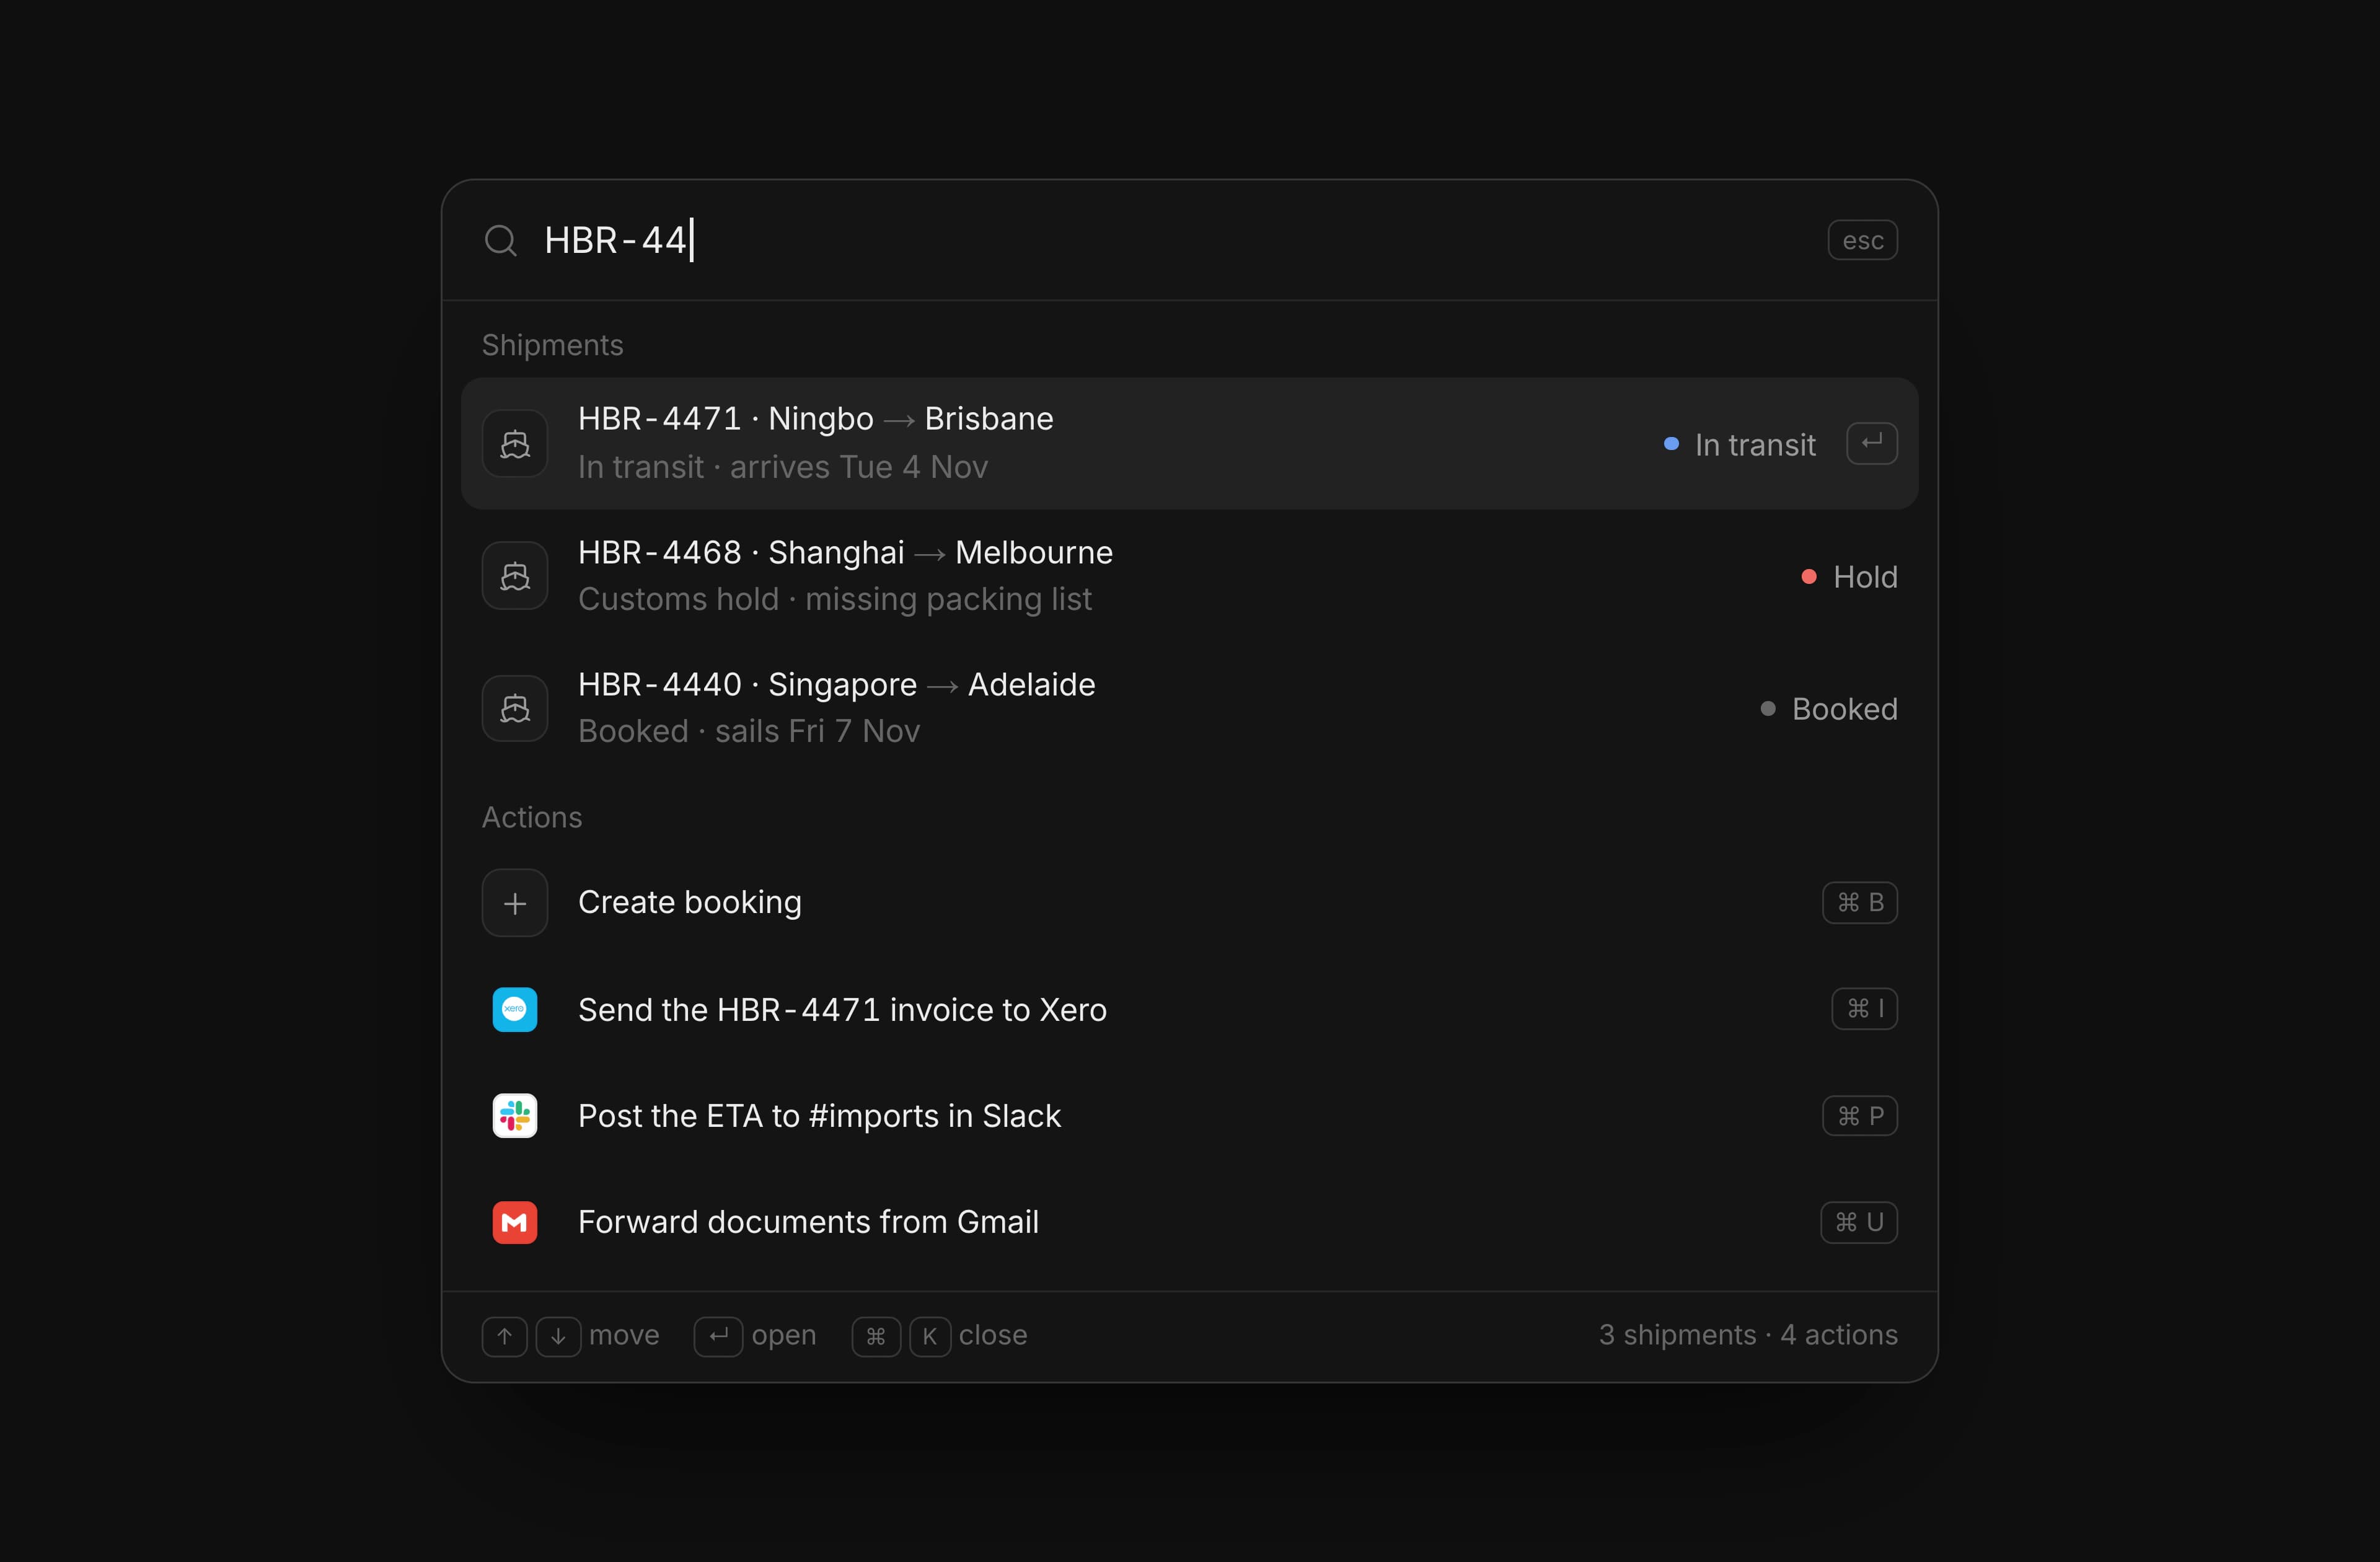The height and width of the screenshot is (1562, 2380).
Task: Click the Booked status label
Action: tap(1844, 709)
